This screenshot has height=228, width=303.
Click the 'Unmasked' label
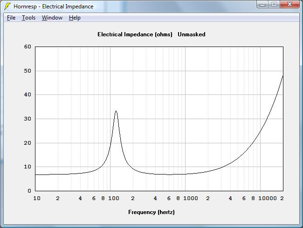click(192, 34)
